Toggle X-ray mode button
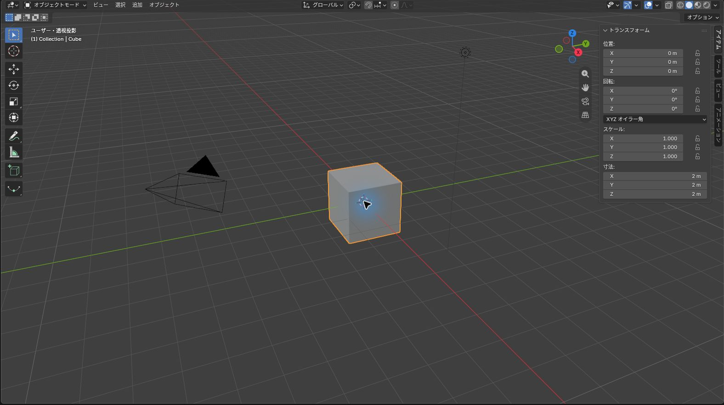The width and height of the screenshot is (724, 405). tap(669, 5)
